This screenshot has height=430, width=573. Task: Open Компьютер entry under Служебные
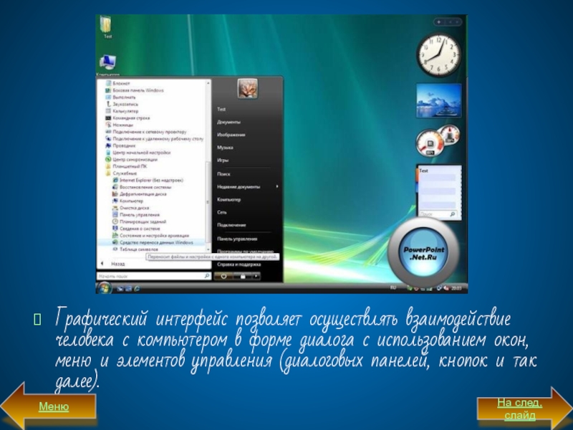coord(127,201)
